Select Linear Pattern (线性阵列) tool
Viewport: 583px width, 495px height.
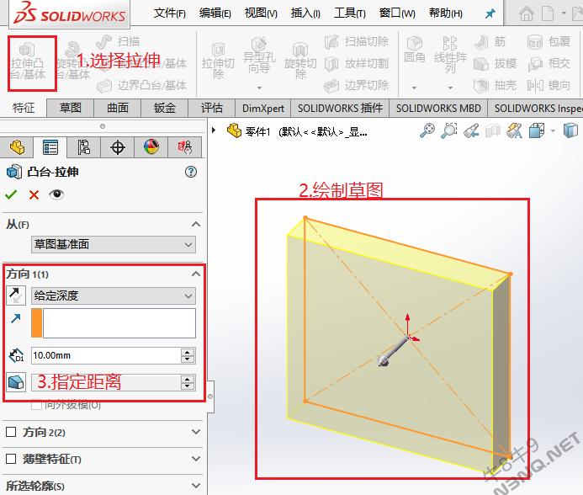pyautogui.click(x=450, y=55)
